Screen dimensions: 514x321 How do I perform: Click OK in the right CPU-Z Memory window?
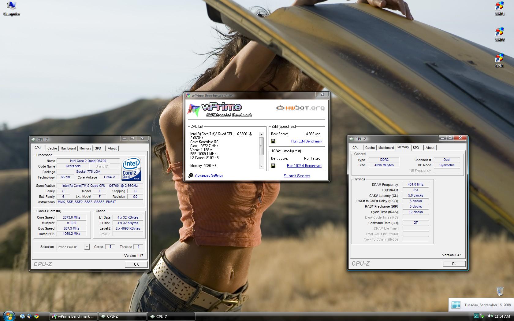[x=454, y=264]
